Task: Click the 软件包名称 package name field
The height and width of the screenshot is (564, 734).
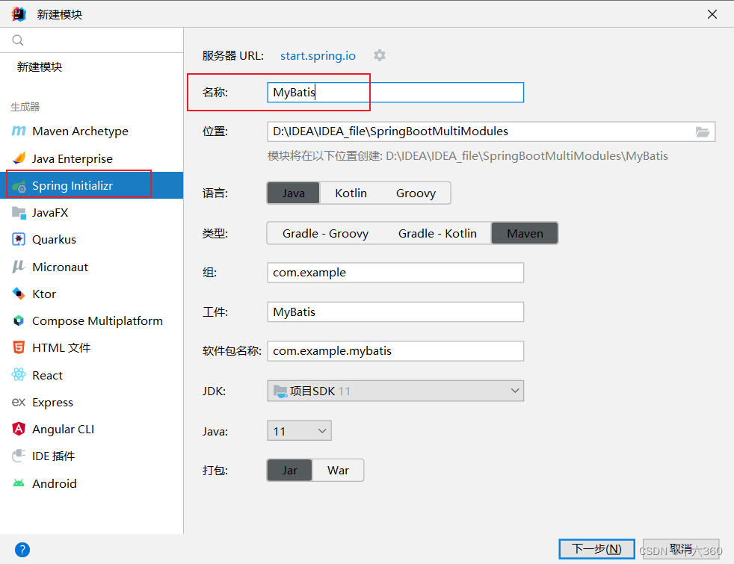Action: [x=395, y=351]
